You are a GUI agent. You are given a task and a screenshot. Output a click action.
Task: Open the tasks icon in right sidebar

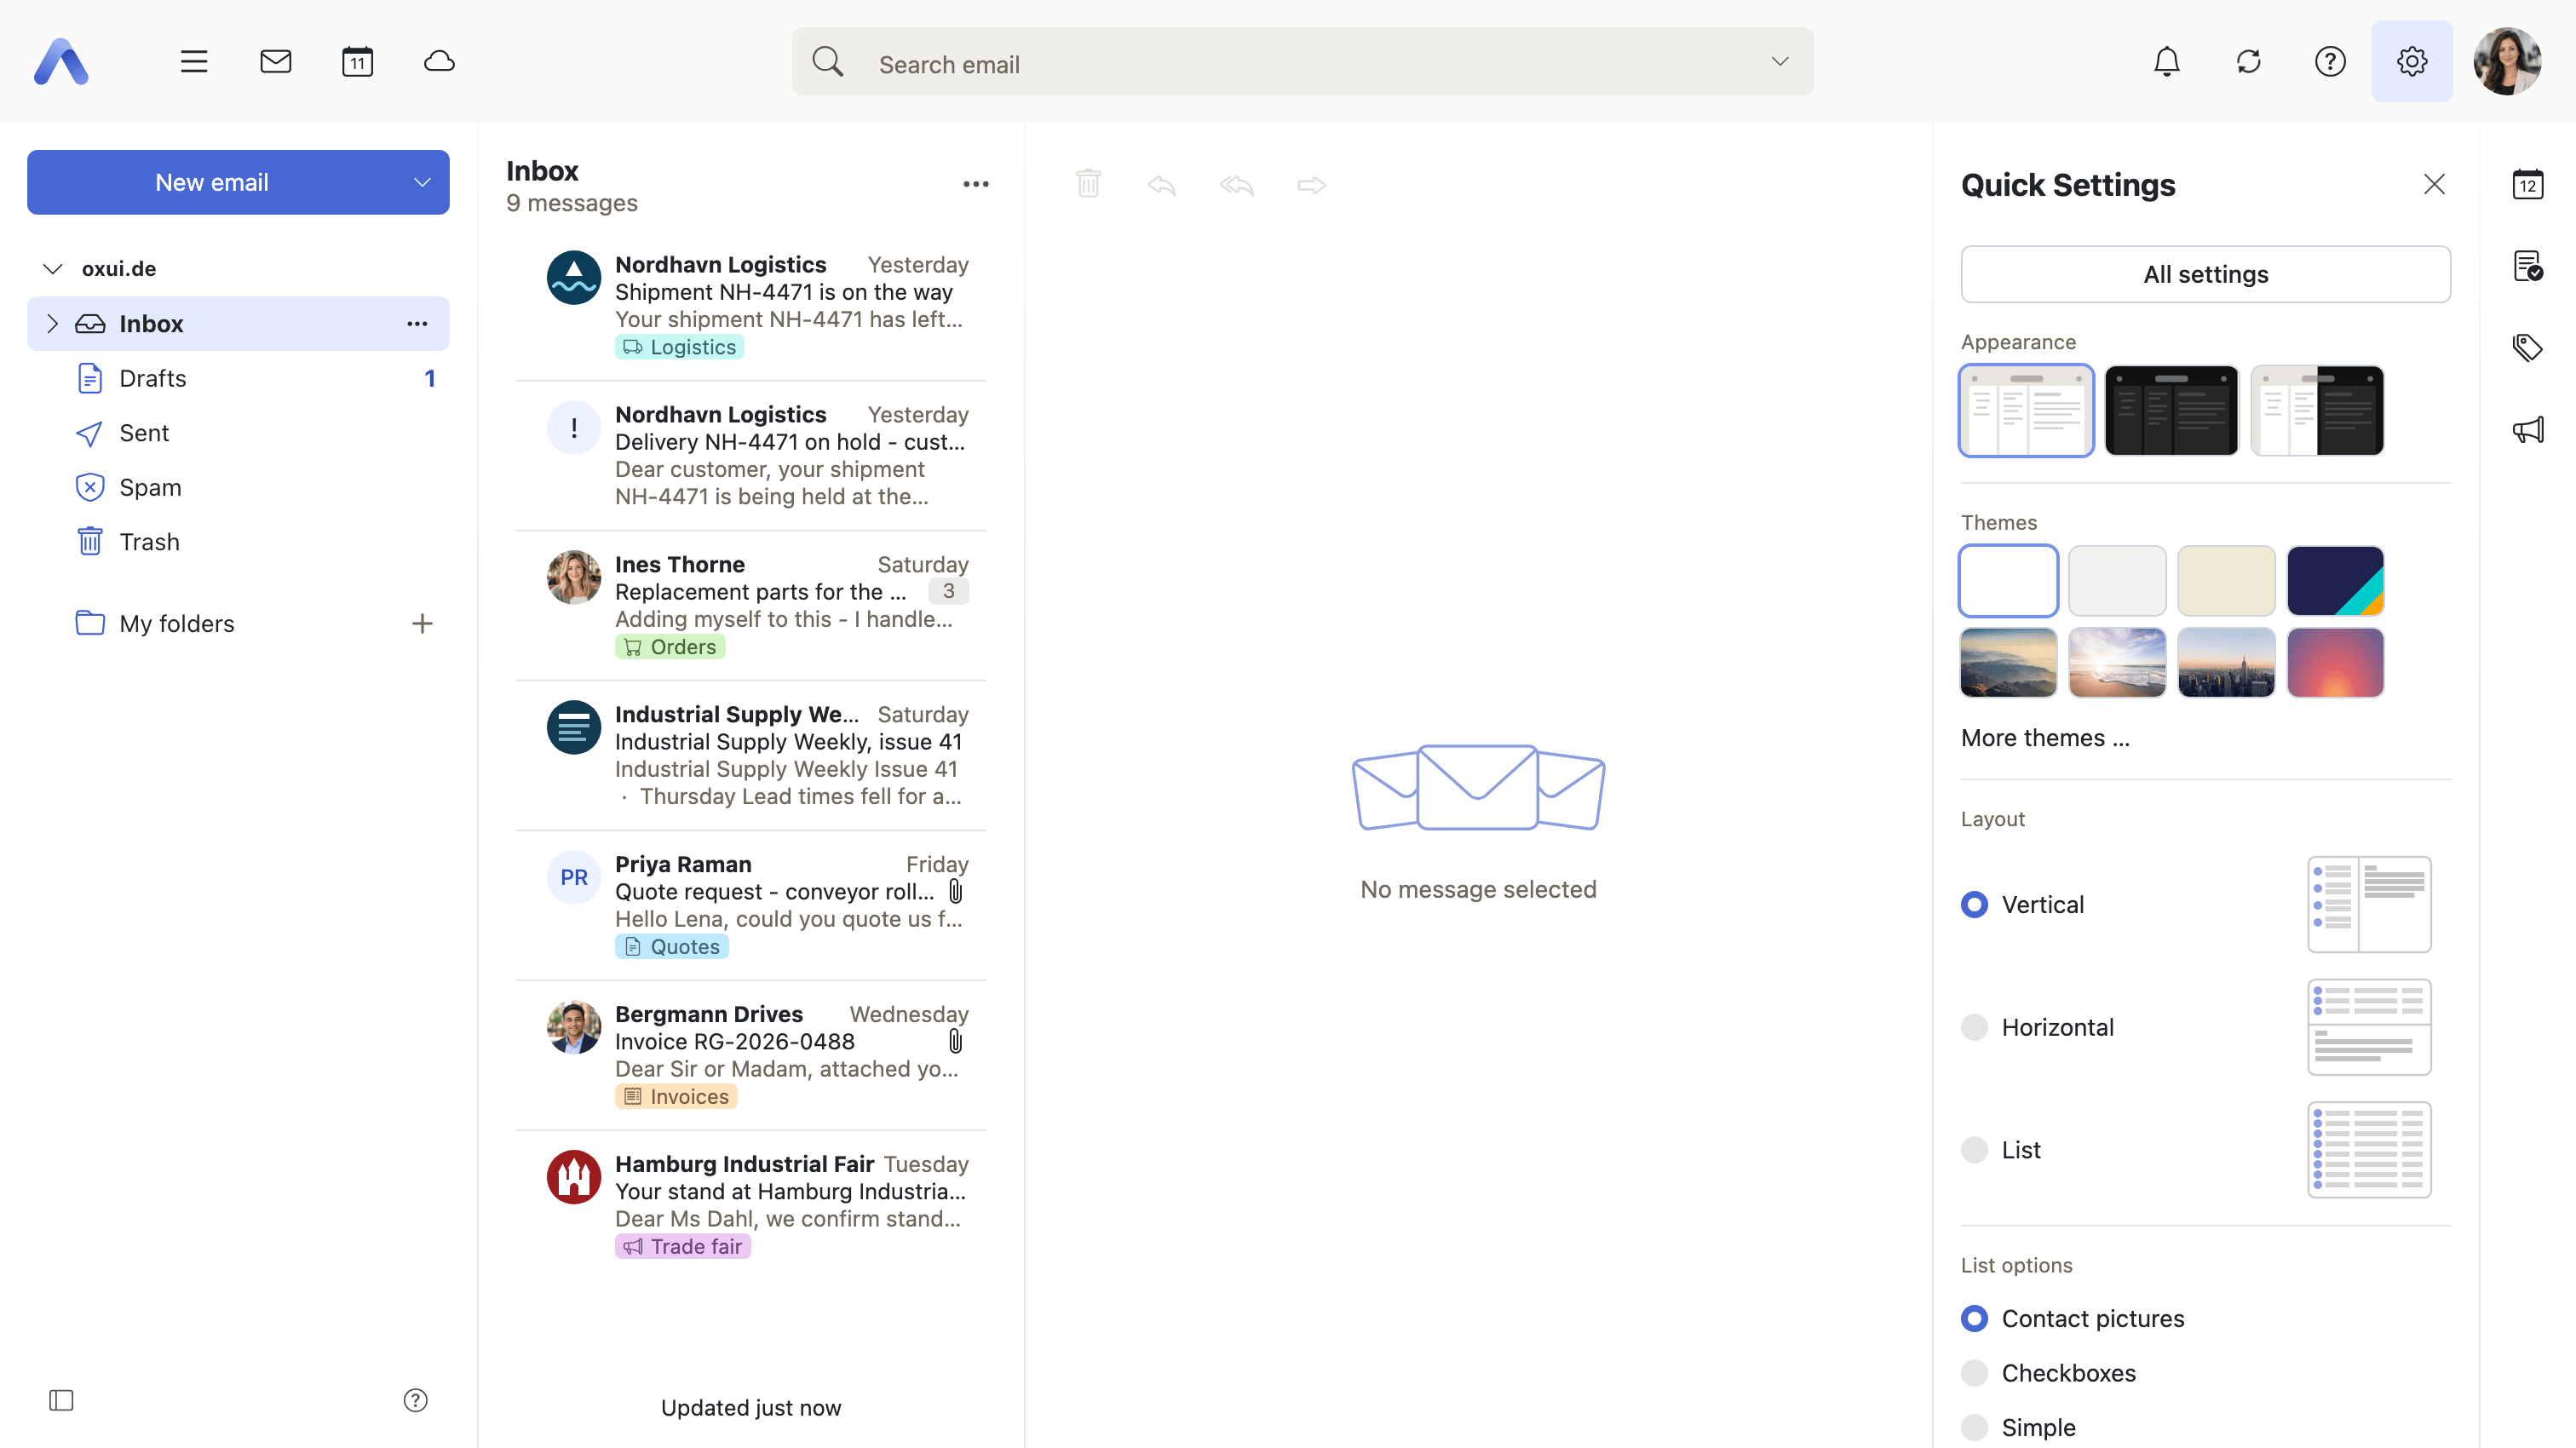[2527, 266]
